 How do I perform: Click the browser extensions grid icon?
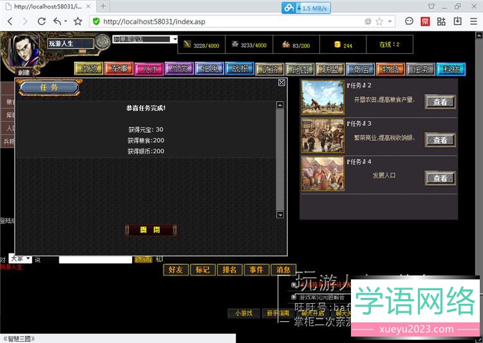(x=441, y=21)
